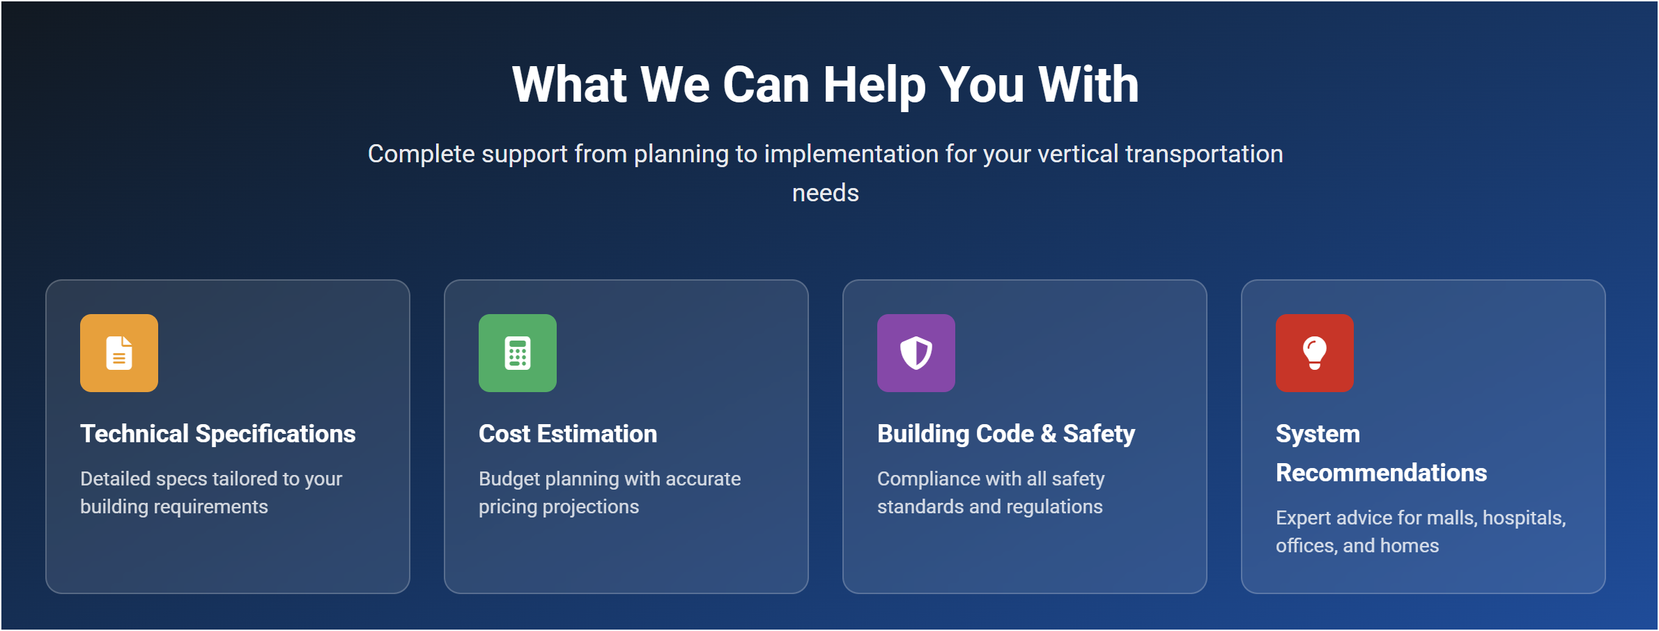Click the 'Complete support from planning' subtitle line
The image size is (1659, 631).
[826, 154]
